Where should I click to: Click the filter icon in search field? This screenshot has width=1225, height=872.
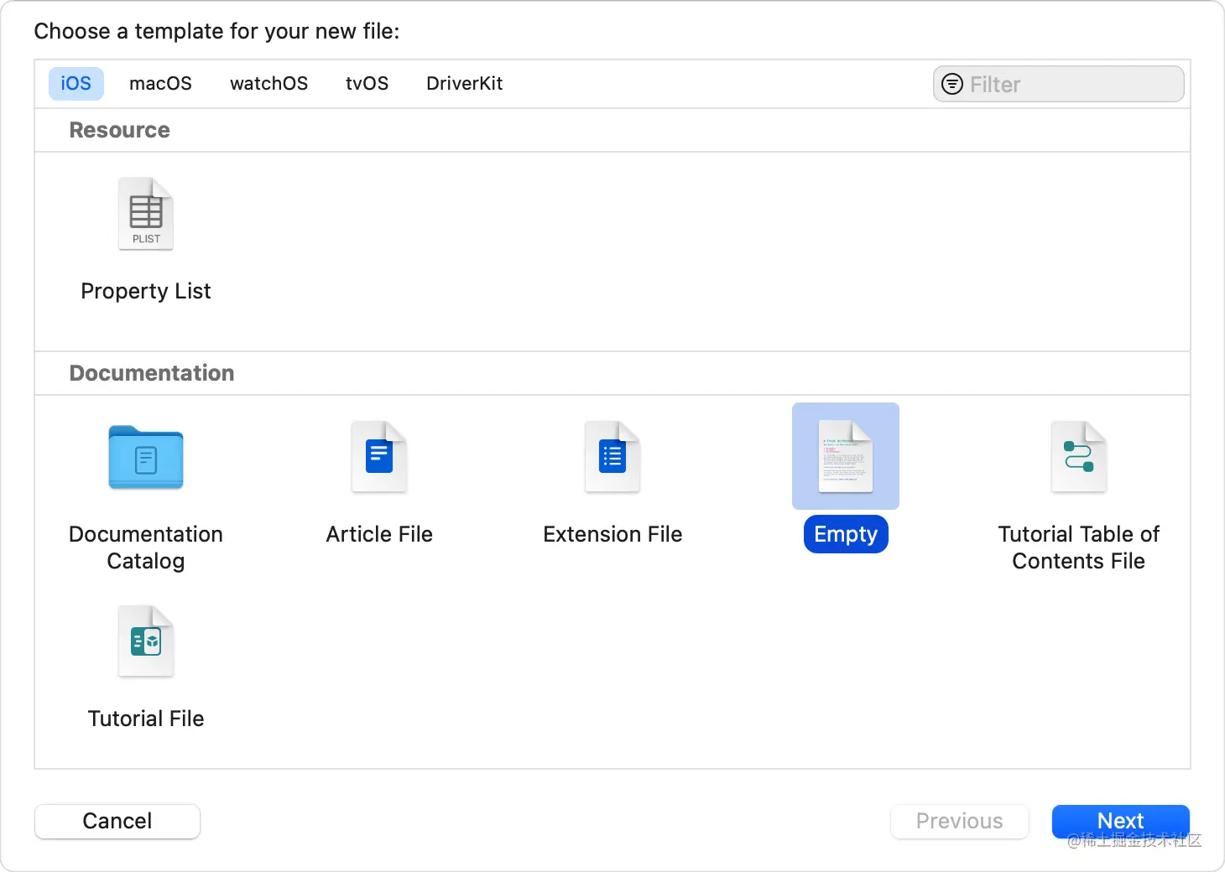[x=952, y=84]
